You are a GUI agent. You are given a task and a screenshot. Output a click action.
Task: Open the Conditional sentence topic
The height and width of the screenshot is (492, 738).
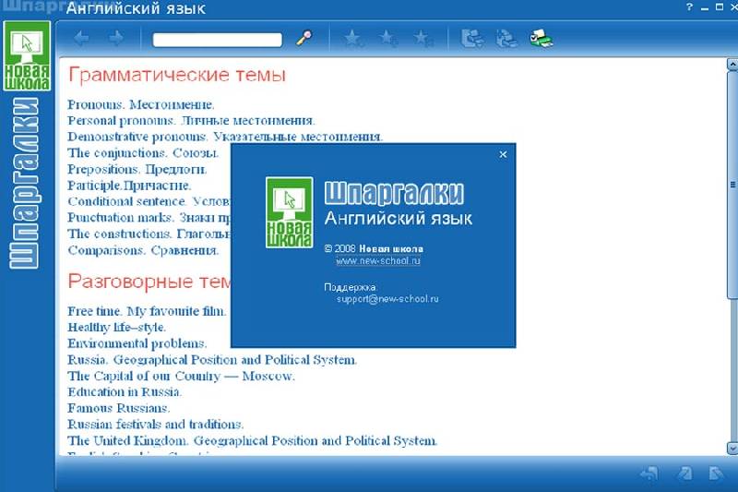coord(149,201)
